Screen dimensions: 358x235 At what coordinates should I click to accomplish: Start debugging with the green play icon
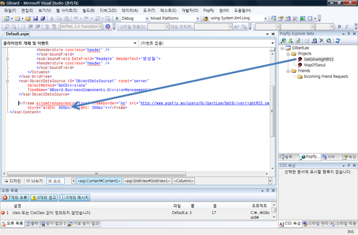117,18
